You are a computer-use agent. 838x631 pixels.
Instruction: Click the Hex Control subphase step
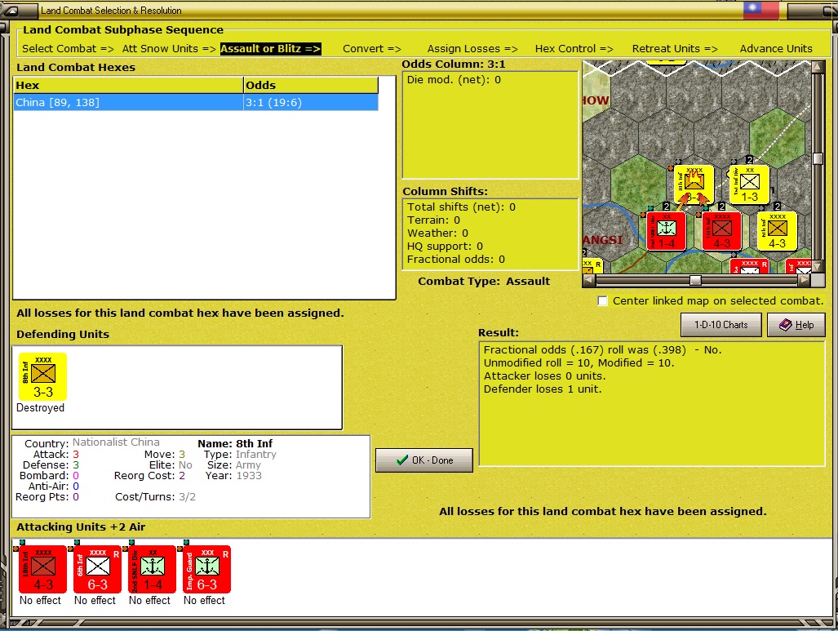coord(574,49)
